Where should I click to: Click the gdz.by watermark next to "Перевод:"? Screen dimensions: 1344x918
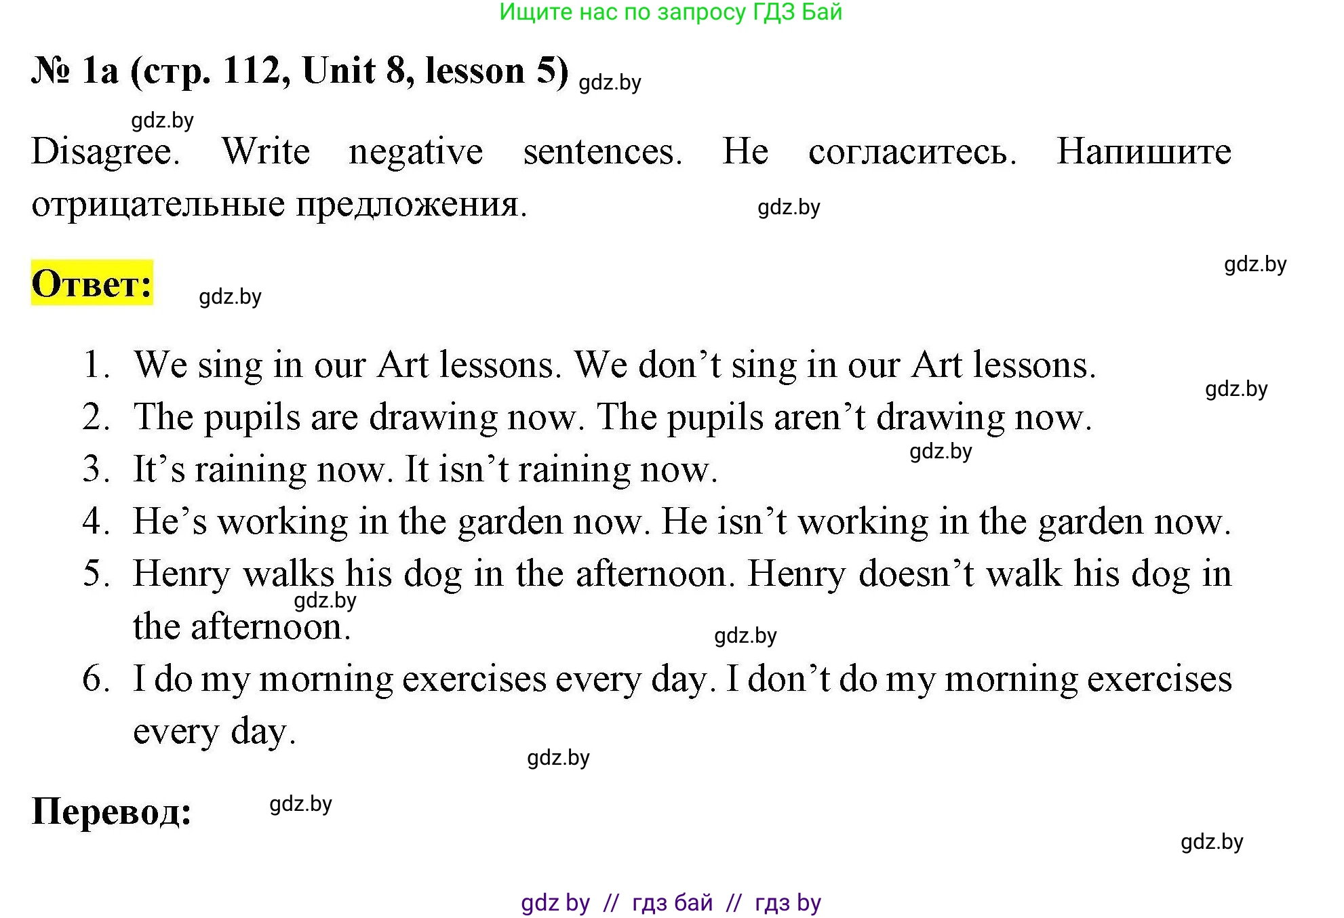(x=300, y=804)
